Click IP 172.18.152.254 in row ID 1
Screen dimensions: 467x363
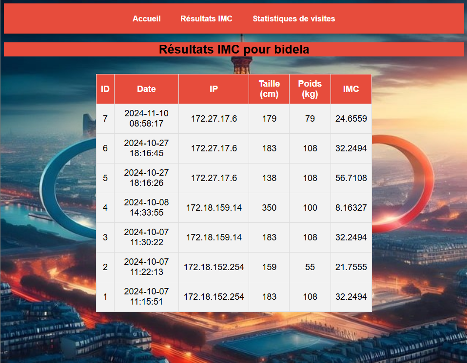coord(214,297)
